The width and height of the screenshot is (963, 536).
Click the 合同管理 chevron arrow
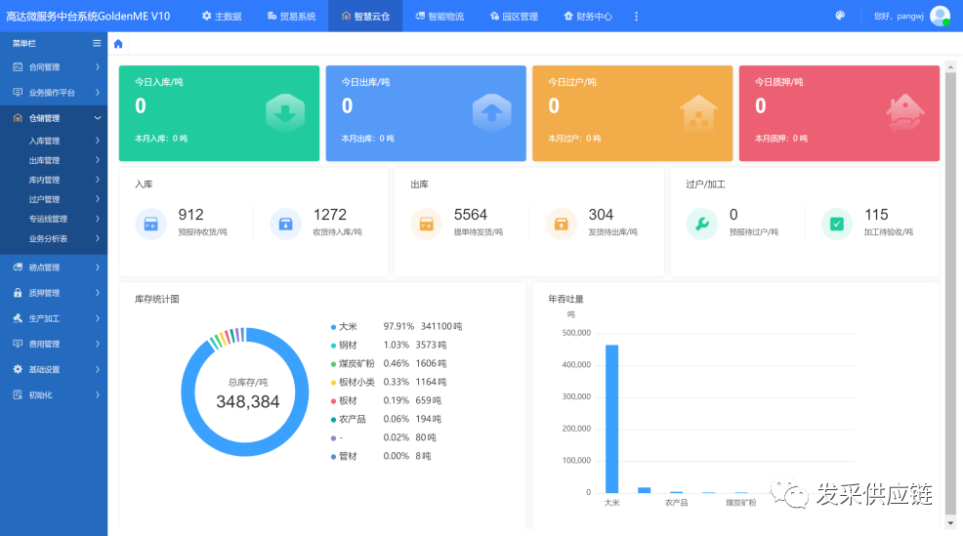tap(98, 67)
